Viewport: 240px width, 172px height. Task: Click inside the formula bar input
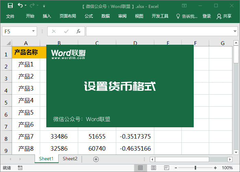point(159,31)
